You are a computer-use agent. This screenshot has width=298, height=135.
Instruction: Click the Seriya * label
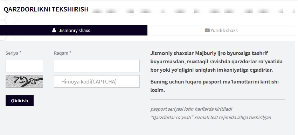[x=13, y=53]
